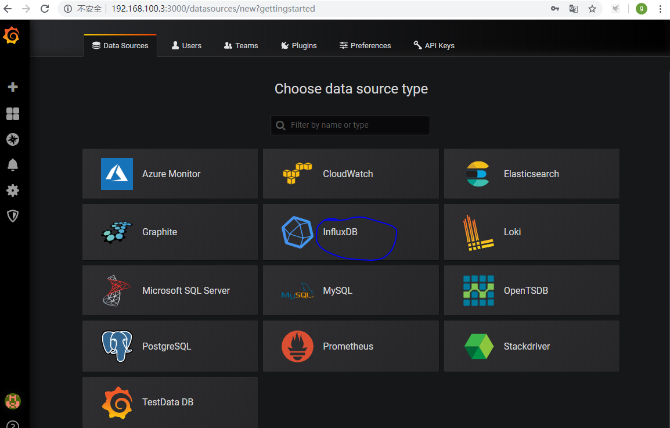Image resolution: width=670 pixels, height=428 pixels.
Task: Select the PostgreSQL text label
Action: click(167, 346)
